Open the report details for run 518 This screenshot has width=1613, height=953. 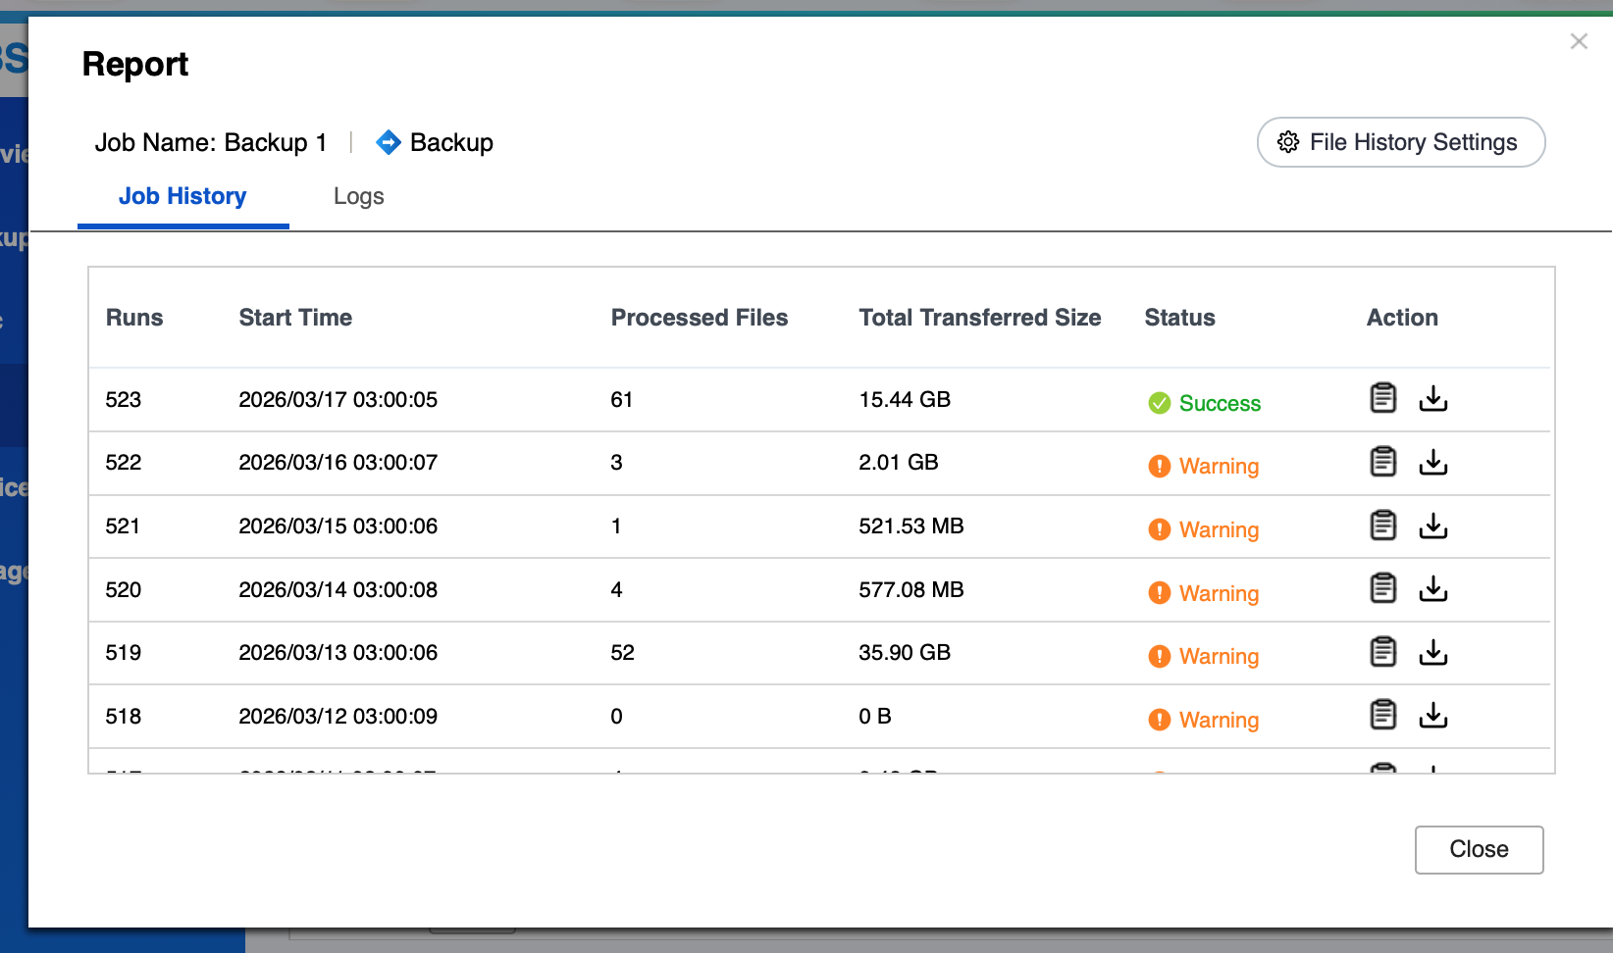coord(1382,716)
